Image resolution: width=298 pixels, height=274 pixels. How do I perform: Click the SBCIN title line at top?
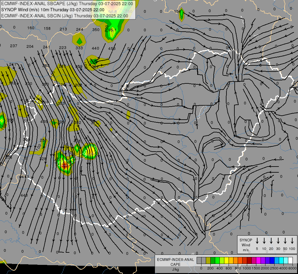pyautogui.click(x=65, y=16)
